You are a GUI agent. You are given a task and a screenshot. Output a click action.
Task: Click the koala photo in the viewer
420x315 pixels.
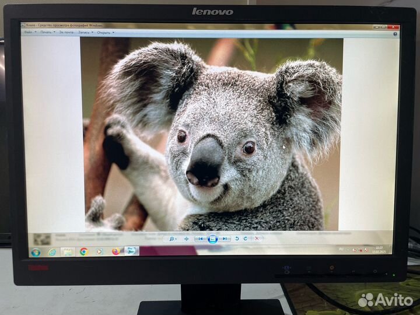tap(211, 134)
